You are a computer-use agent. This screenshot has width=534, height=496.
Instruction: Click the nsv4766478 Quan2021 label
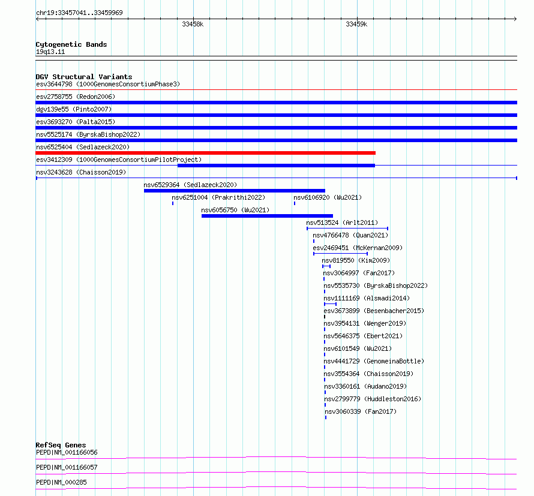tap(350, 235)
